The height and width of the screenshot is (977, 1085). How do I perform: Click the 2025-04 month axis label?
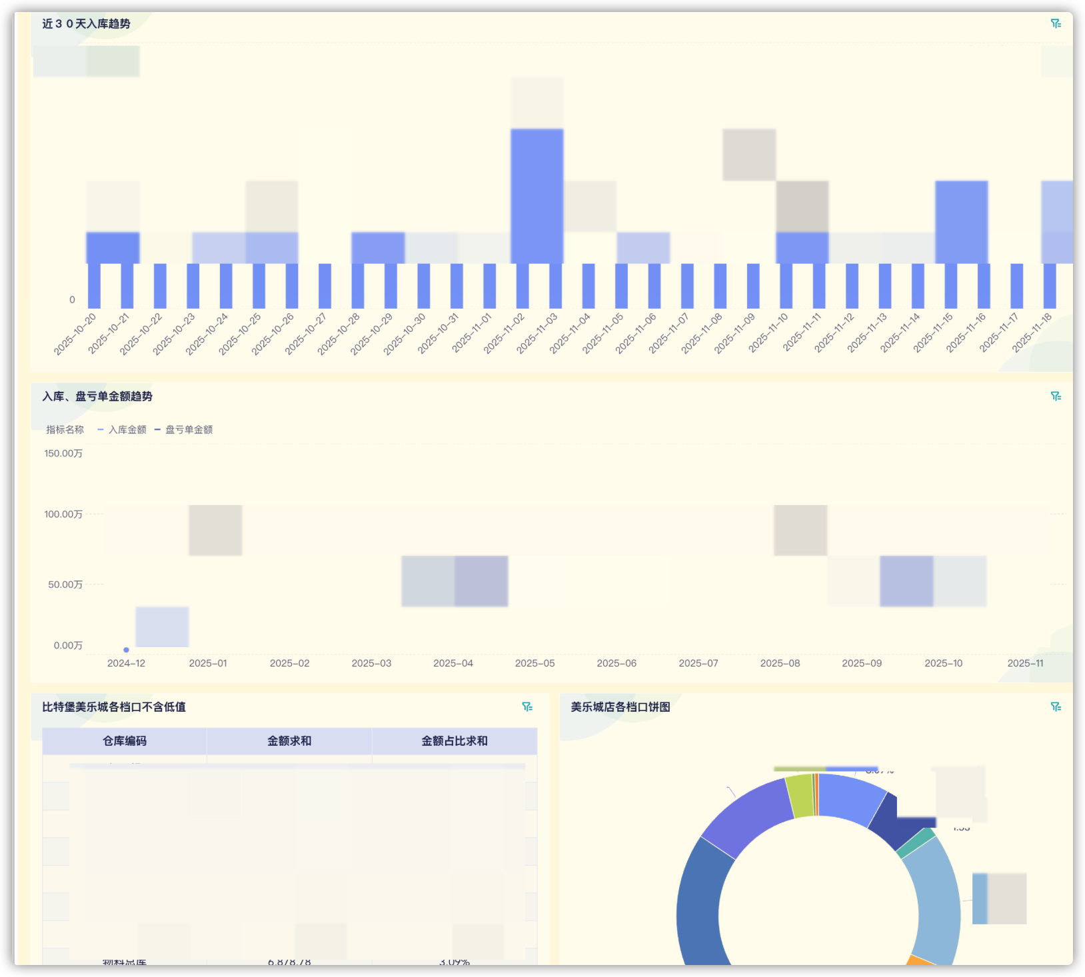tap(453, 663)
